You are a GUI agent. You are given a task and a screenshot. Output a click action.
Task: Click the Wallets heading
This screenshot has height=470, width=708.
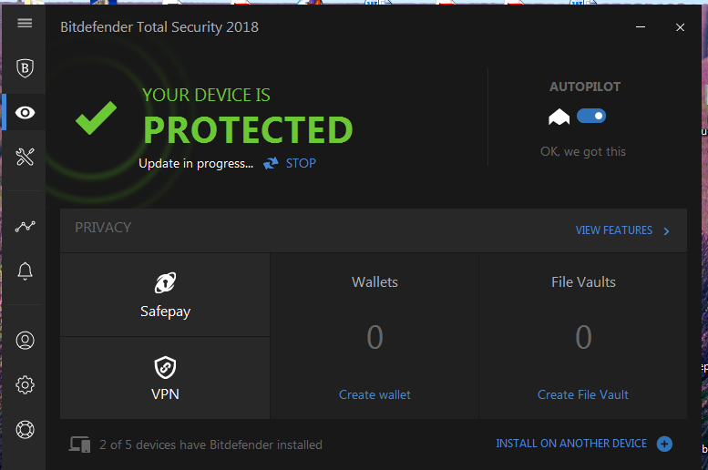tap(375, 282)
